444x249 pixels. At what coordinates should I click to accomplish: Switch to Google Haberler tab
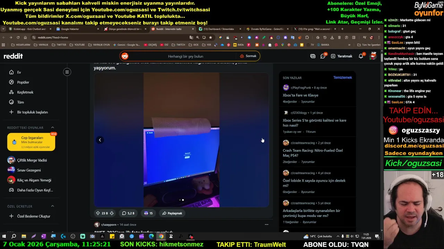point(77,29)
